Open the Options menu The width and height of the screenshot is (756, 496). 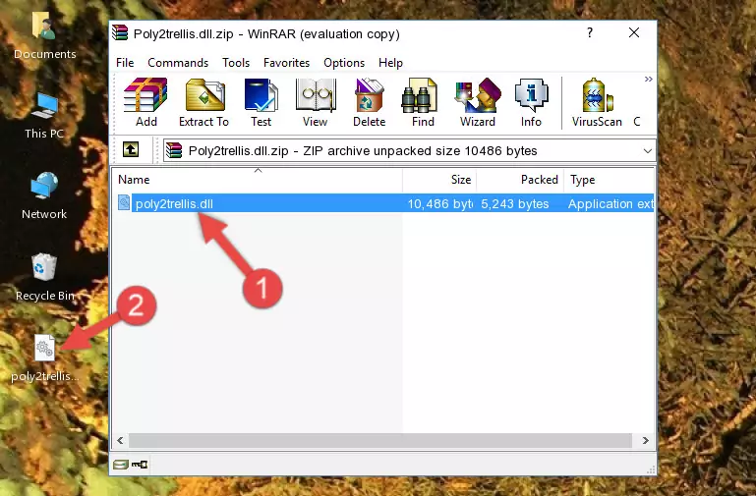(x=344, y=63)
